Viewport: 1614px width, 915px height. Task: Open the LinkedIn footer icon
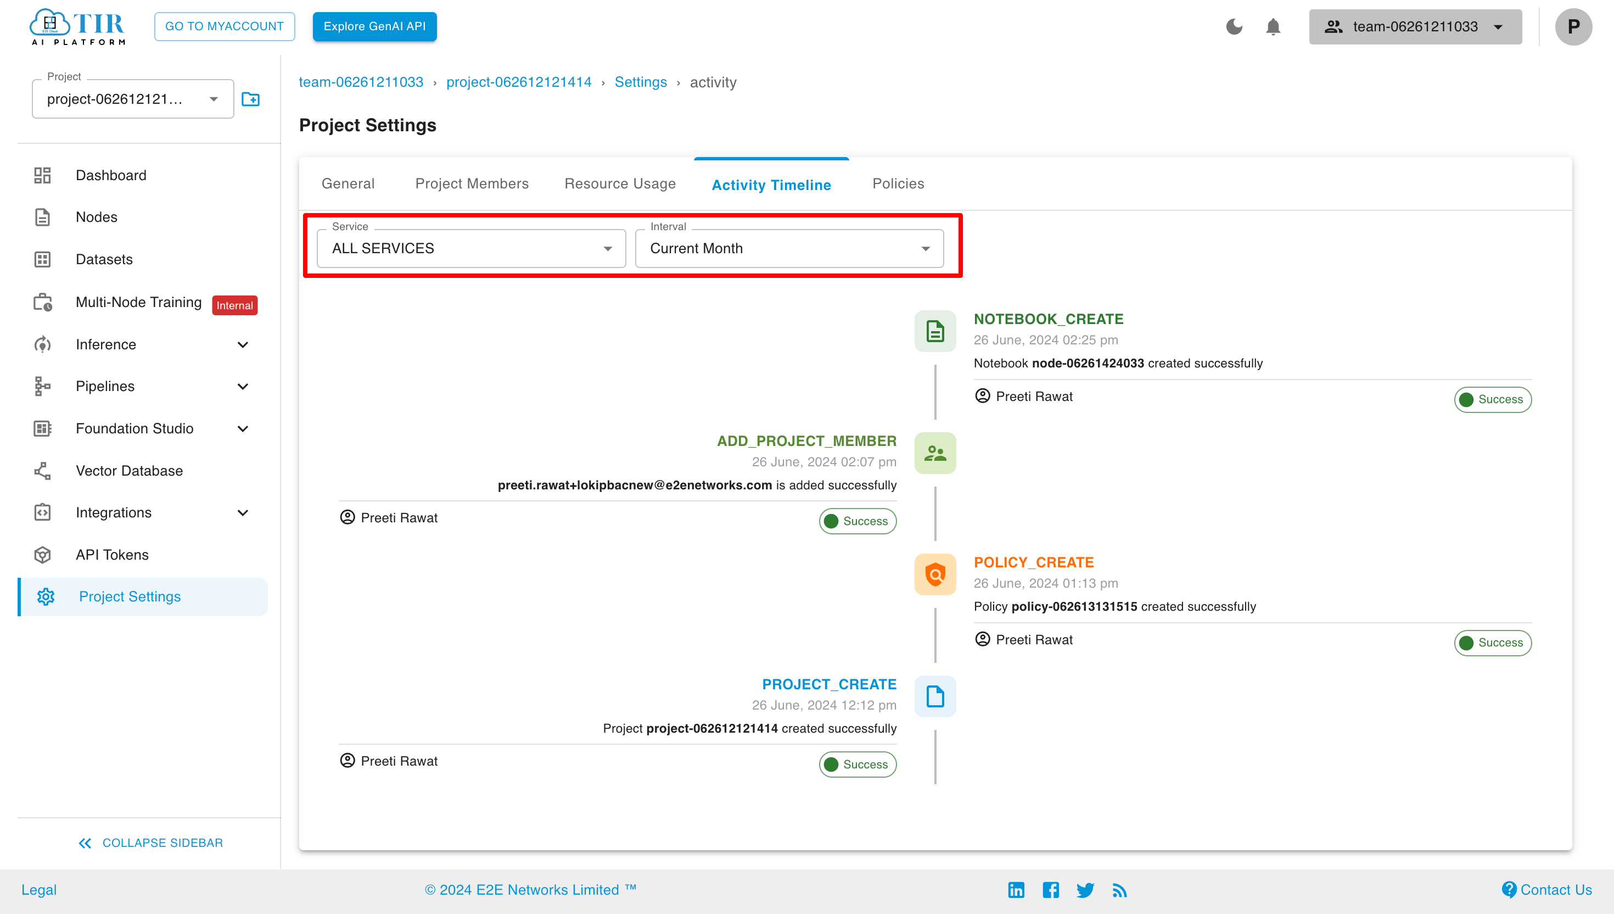click(x=1016, y=890)
